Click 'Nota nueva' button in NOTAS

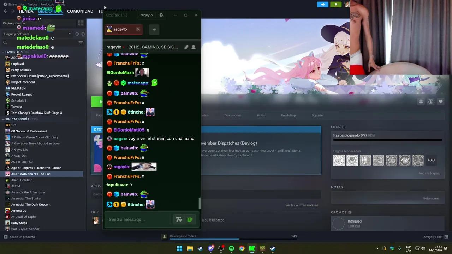click(431, 198)
